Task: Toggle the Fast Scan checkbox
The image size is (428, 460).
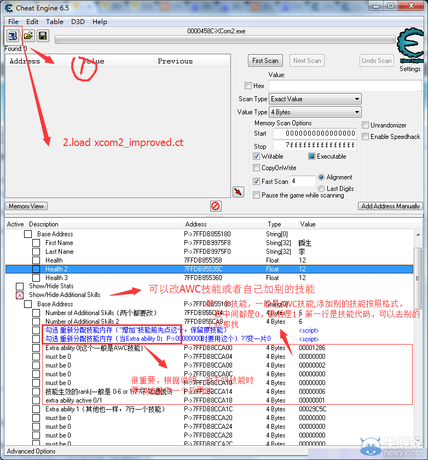Action: pyautogui.click(x=256, y=182)
